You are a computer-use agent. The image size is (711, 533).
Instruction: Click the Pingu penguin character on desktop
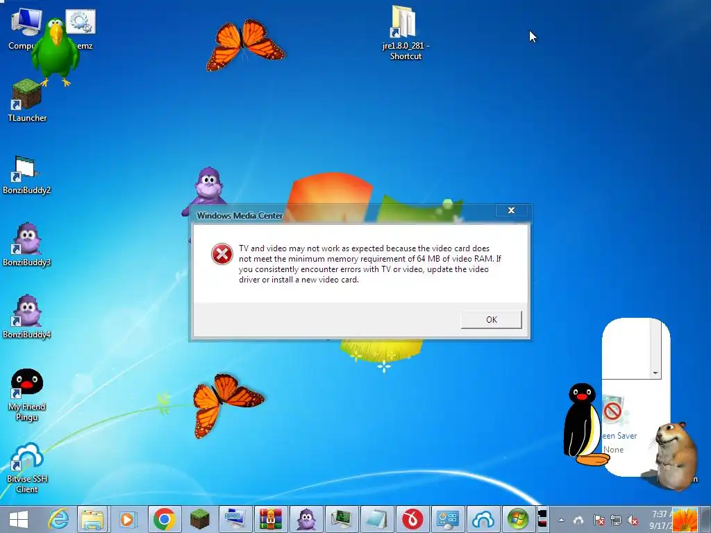point(584,424)
